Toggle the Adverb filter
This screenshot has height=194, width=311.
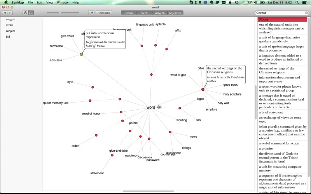[159, 13]
